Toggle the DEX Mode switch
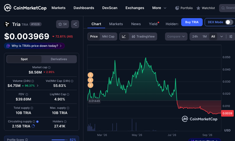 [x=229, y=22]
